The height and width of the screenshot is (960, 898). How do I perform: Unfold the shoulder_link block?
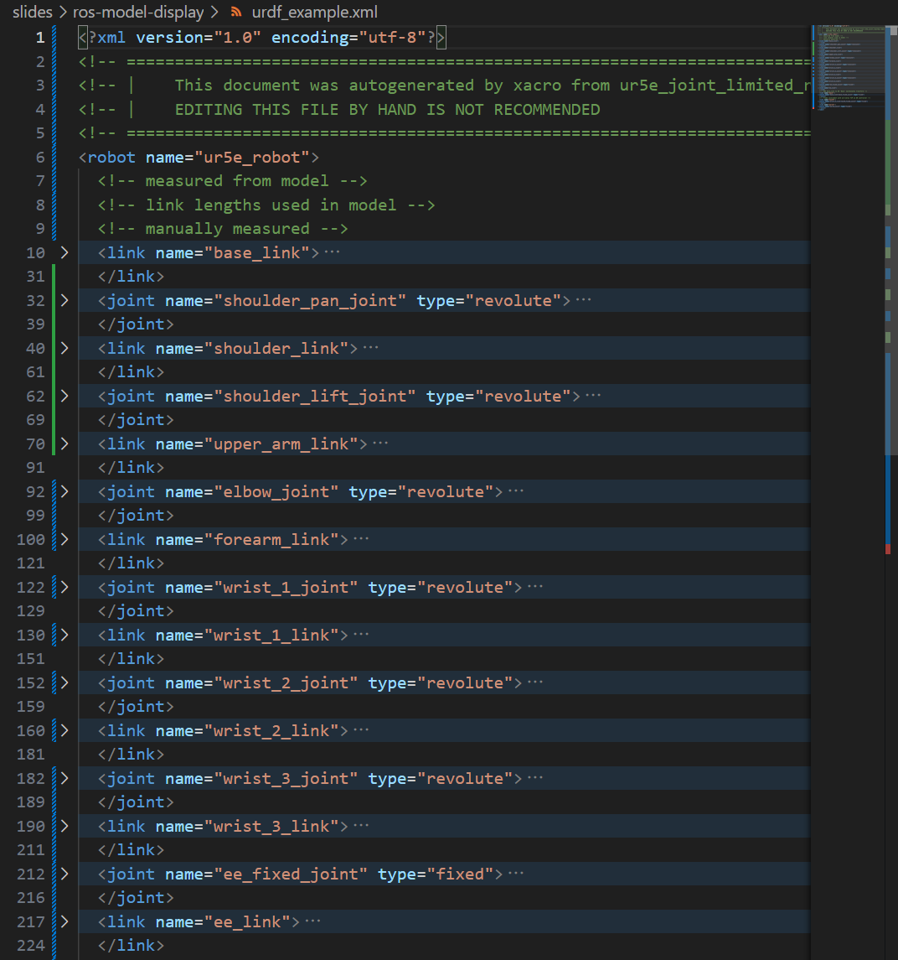pos(65,348)
